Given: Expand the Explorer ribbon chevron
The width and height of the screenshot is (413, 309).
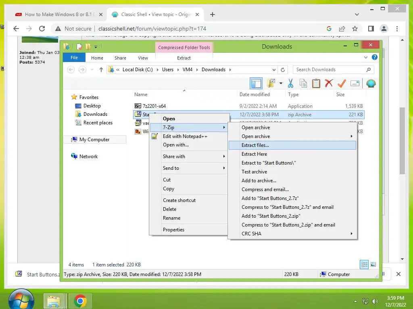Looking at the screenshot, I should pos(365,57).
